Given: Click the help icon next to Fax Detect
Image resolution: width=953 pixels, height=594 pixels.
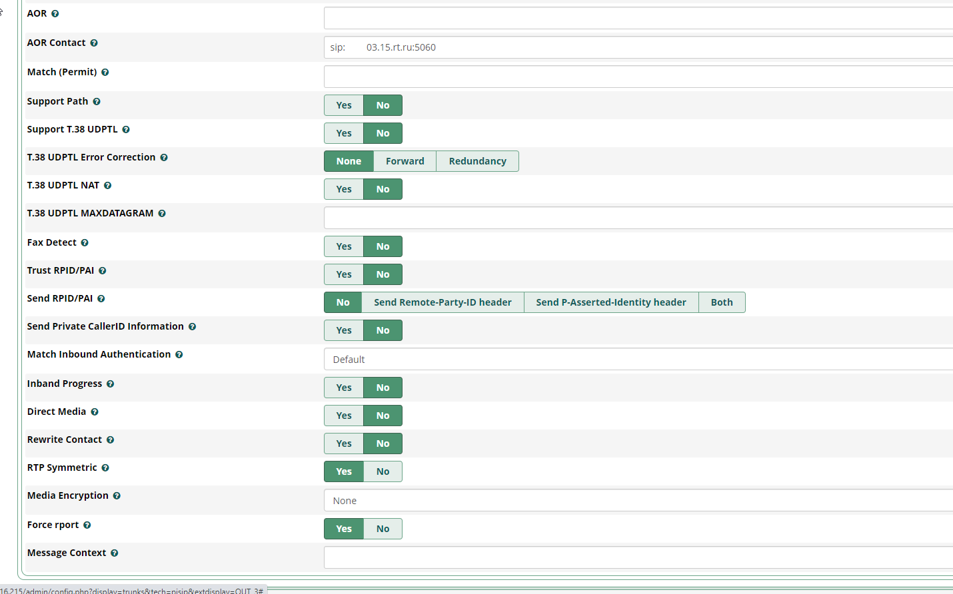Looking at the screenshot, I should (x=85, y=243).
